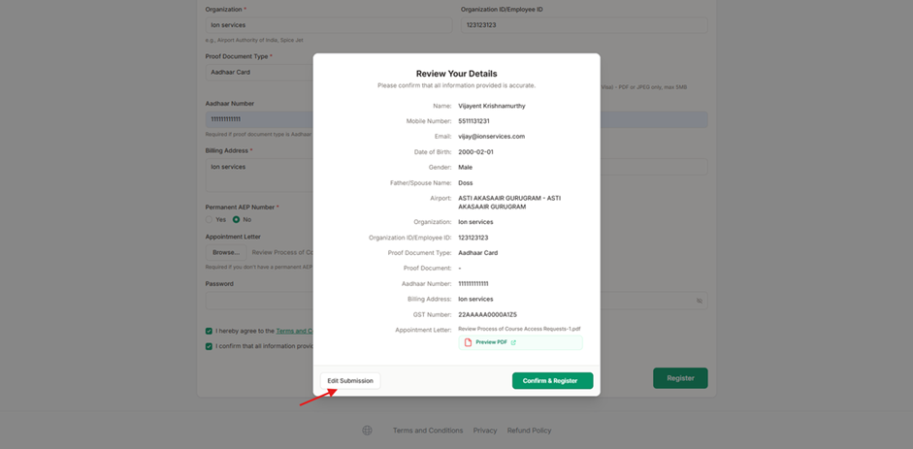Click the Edit Submission button
This screenshot has height=449, width=913.
[x=350, y=381]
